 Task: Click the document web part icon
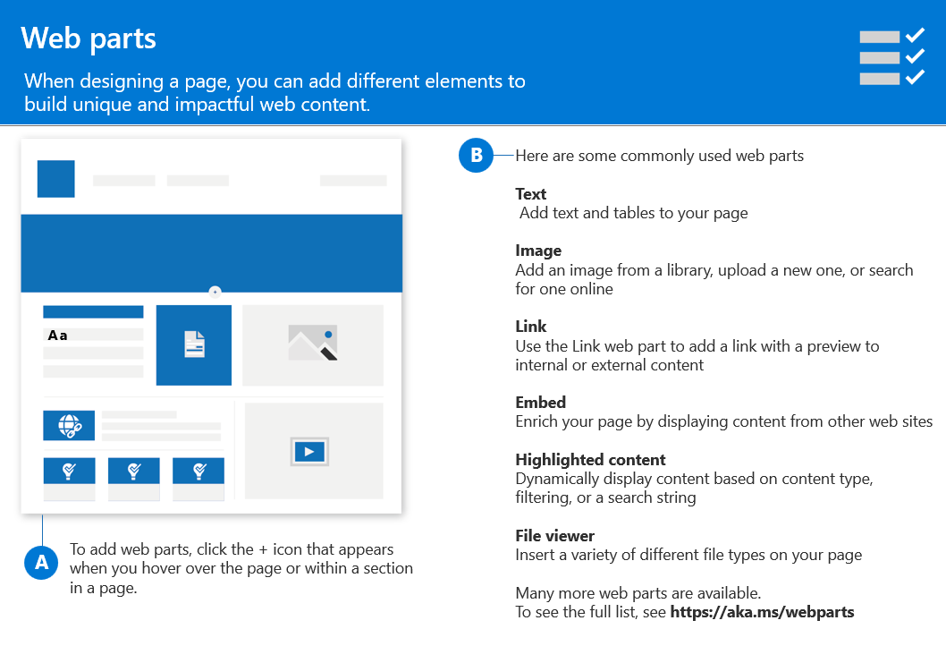[193, 344]
